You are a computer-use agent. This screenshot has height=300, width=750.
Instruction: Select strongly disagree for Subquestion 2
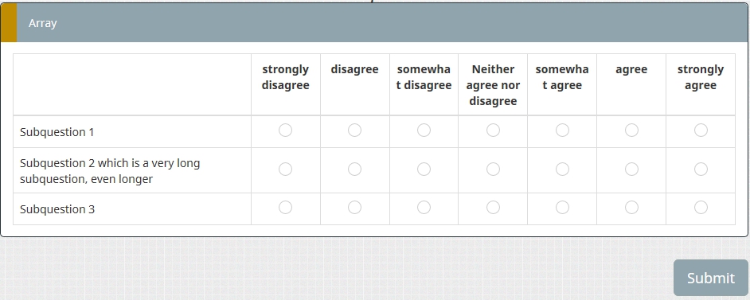pos(285,169)
